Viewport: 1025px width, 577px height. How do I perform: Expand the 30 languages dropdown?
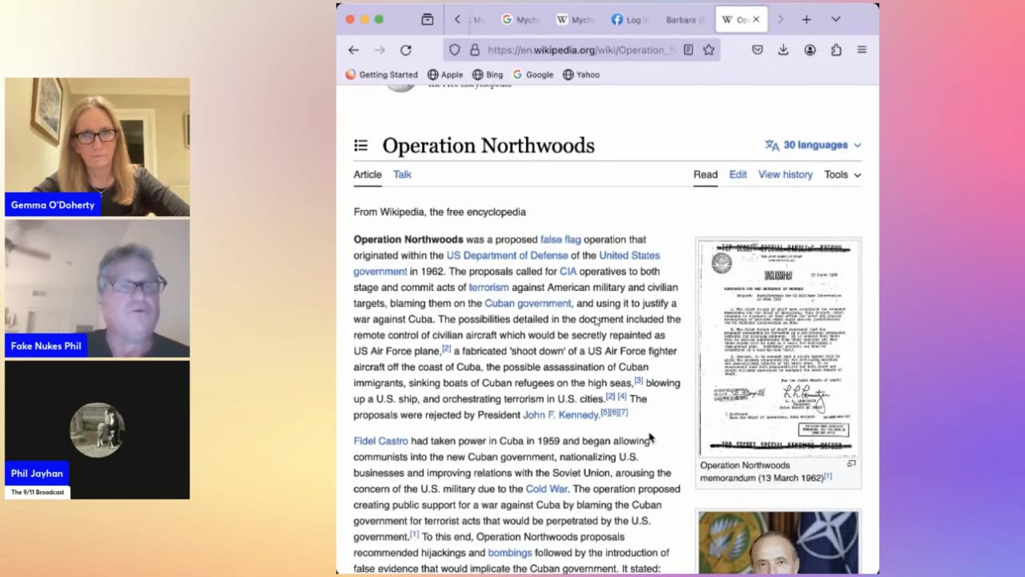click(x=813, y=145)
